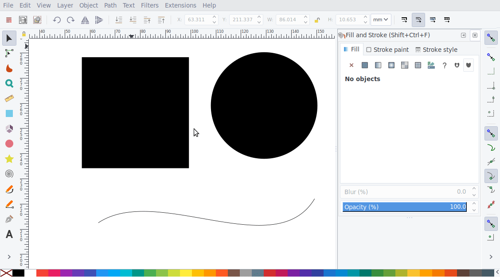Expand the bottom toolbox chevron
The width and height of the screenshot is (500, 277).
[x=9, y=256]
